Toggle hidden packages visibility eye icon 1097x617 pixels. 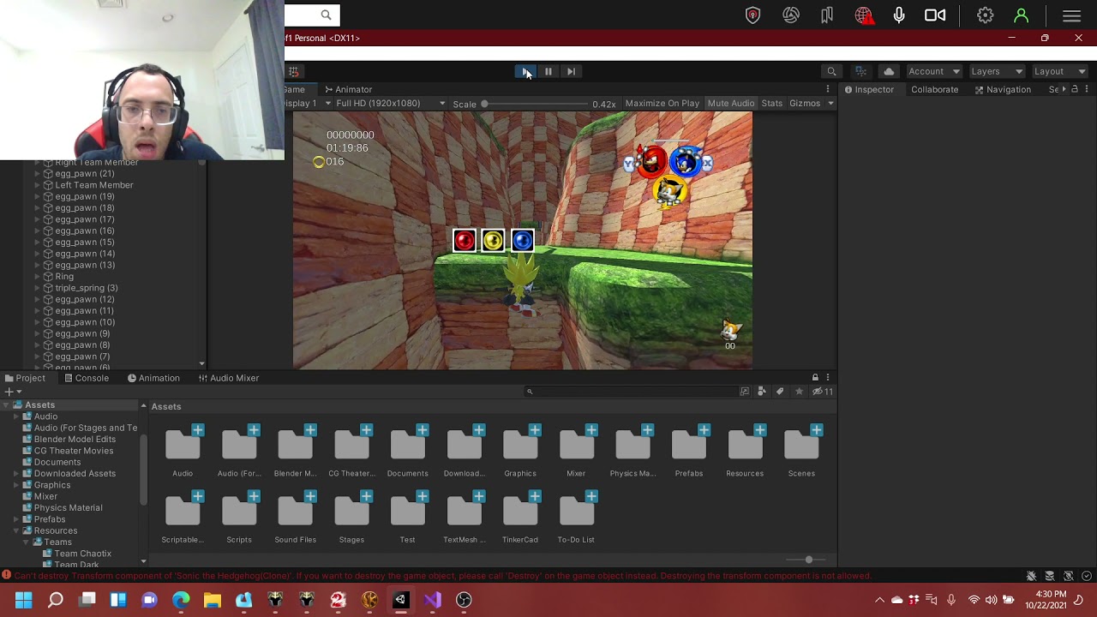pyautogui.click(x=822, y=392)
